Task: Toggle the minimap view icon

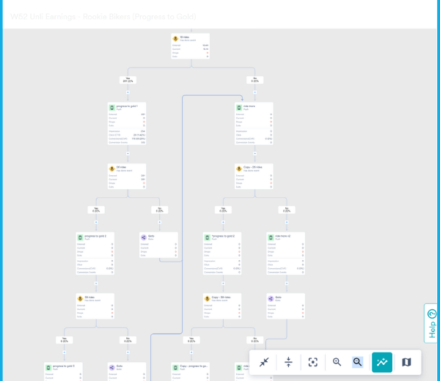Action: 406,362
